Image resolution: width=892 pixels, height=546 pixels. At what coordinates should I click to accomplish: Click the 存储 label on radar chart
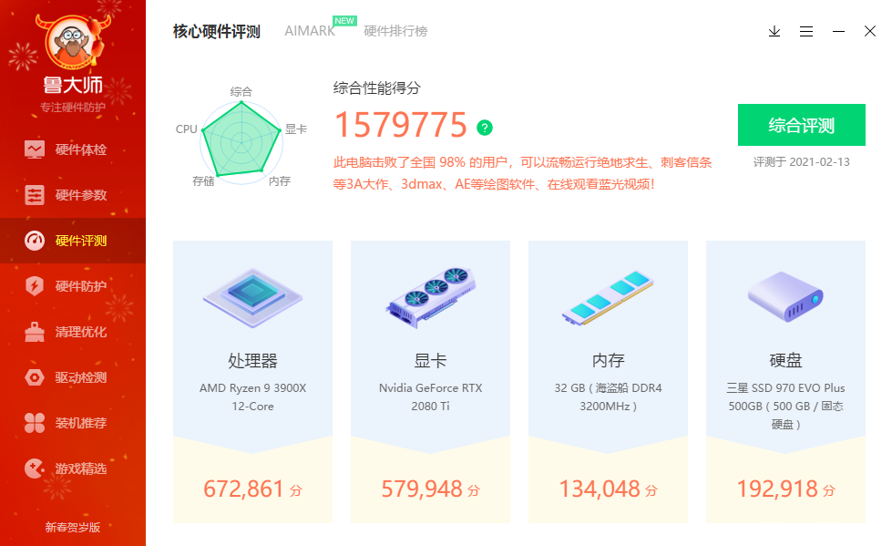[x=203, y=181]
